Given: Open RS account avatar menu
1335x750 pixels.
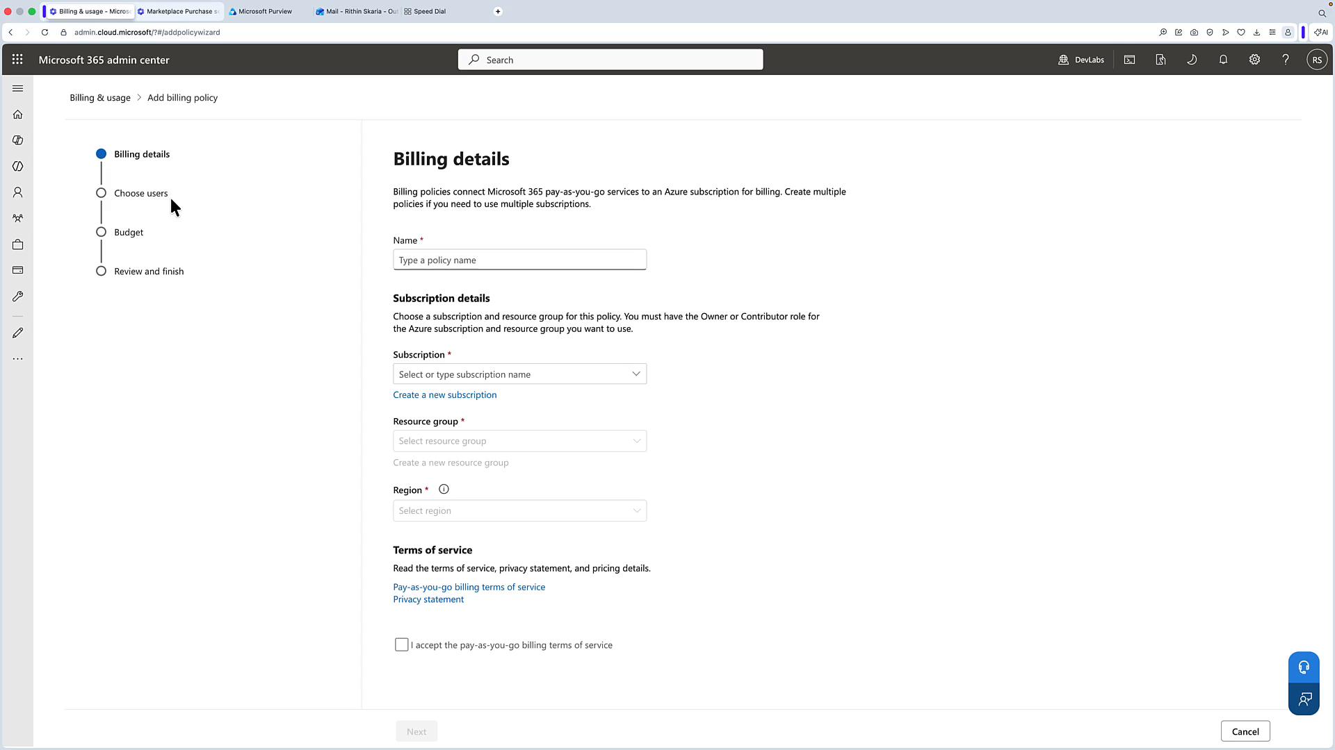Looking at the screenshot, I should click(1317, 60).
